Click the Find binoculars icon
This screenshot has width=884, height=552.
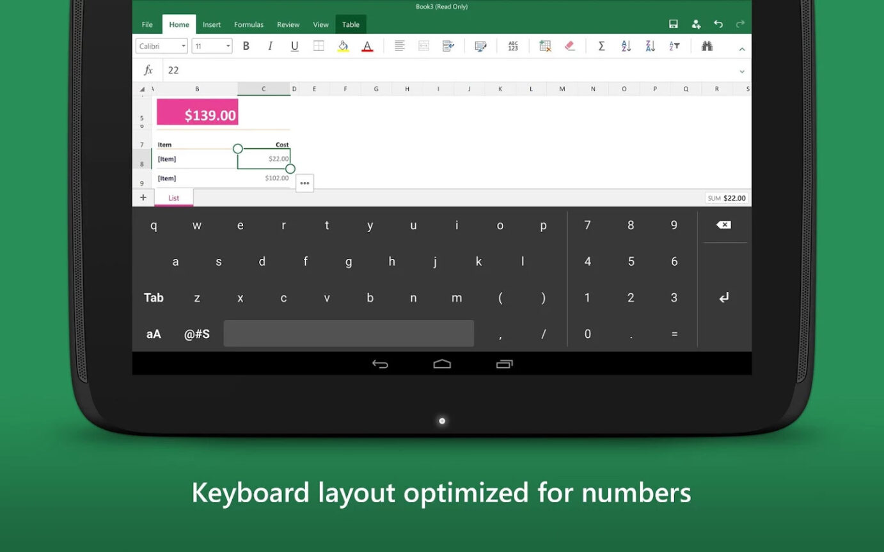[x=706, y=45]
